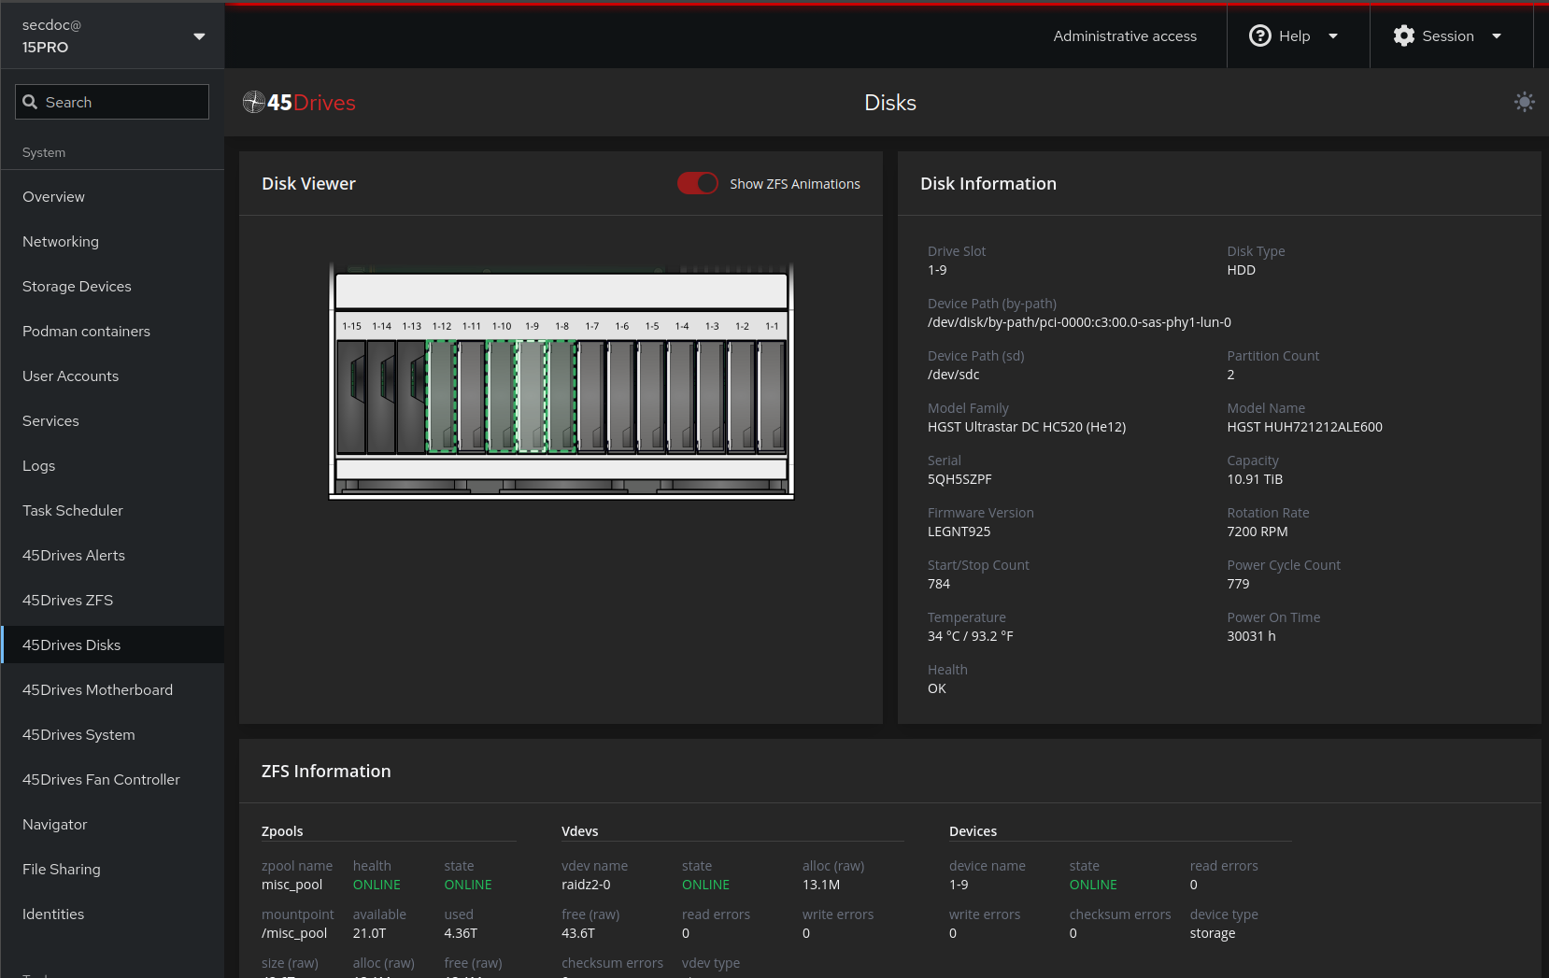Open Services page
Image resolution: width=1549 pixels, height=978 pixels.
click(112, 420)
